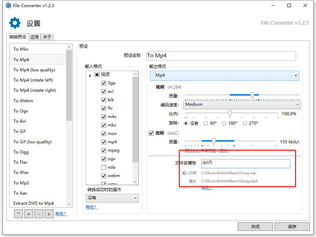
Task: Click the preset list scroll up arrow
Action: pos(69,47)
